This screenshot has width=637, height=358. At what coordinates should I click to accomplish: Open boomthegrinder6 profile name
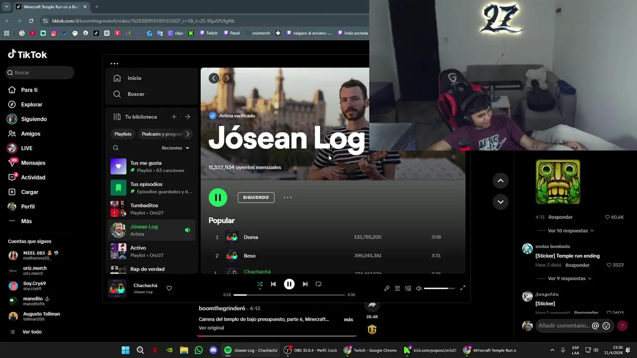tap(222, 308)
